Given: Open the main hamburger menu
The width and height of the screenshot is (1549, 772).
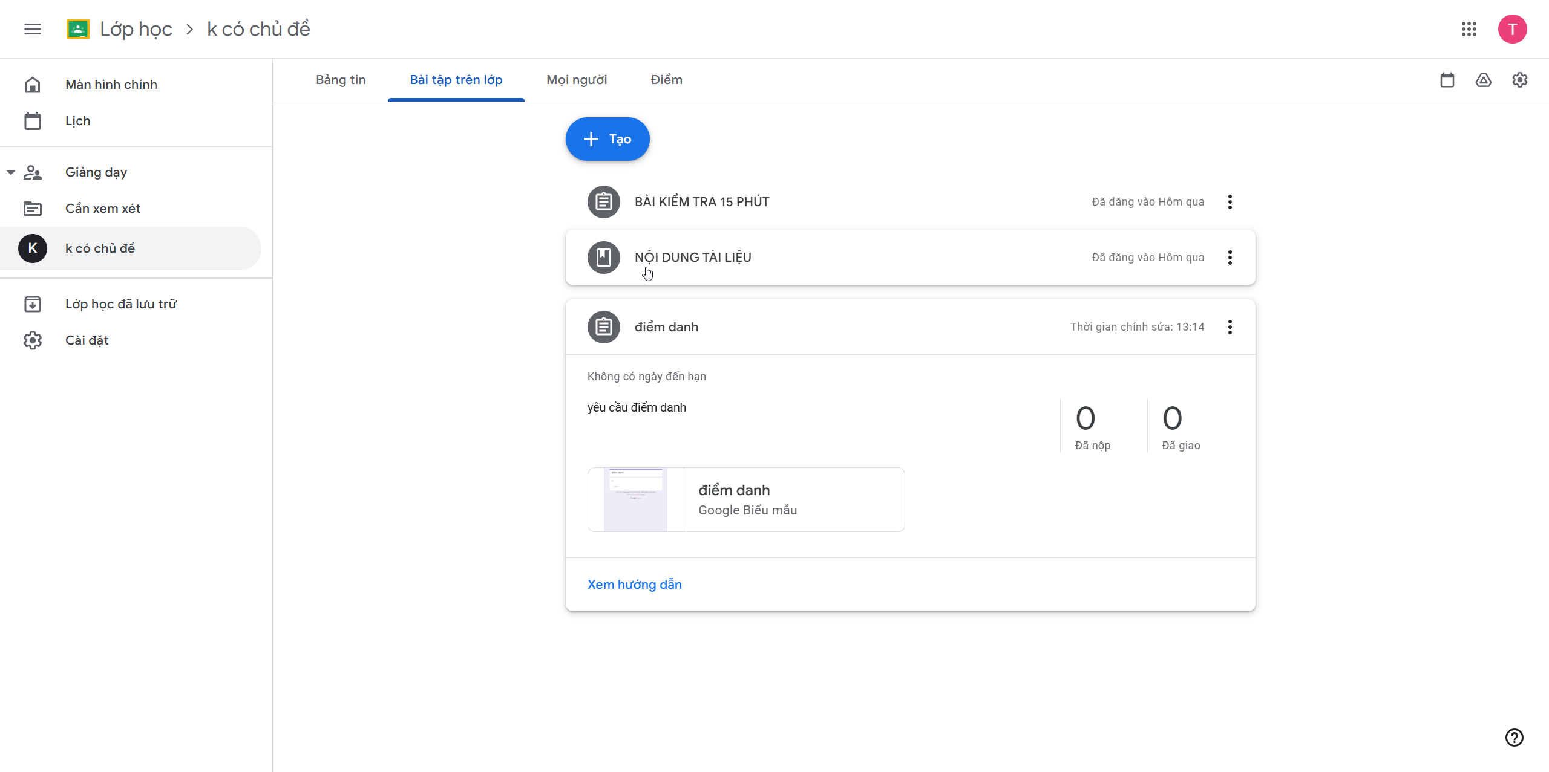Looking at the screenshot, I should click(33, 29).
